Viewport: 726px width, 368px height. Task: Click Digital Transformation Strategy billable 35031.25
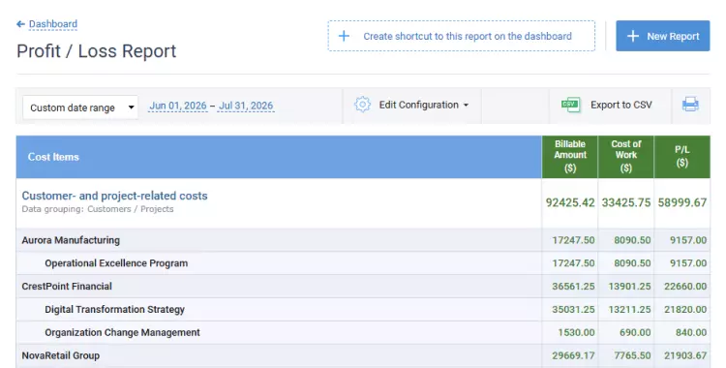coord(573,310)
